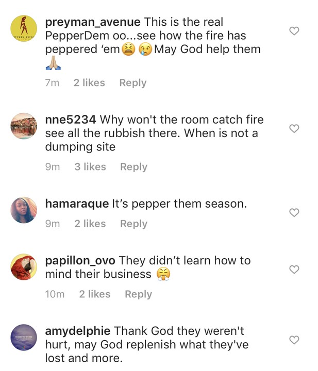Open preyman_avenue's yellow profile picture
This screenshot has width=318, height=371.
pyautogui.click(x=24, y=28)
